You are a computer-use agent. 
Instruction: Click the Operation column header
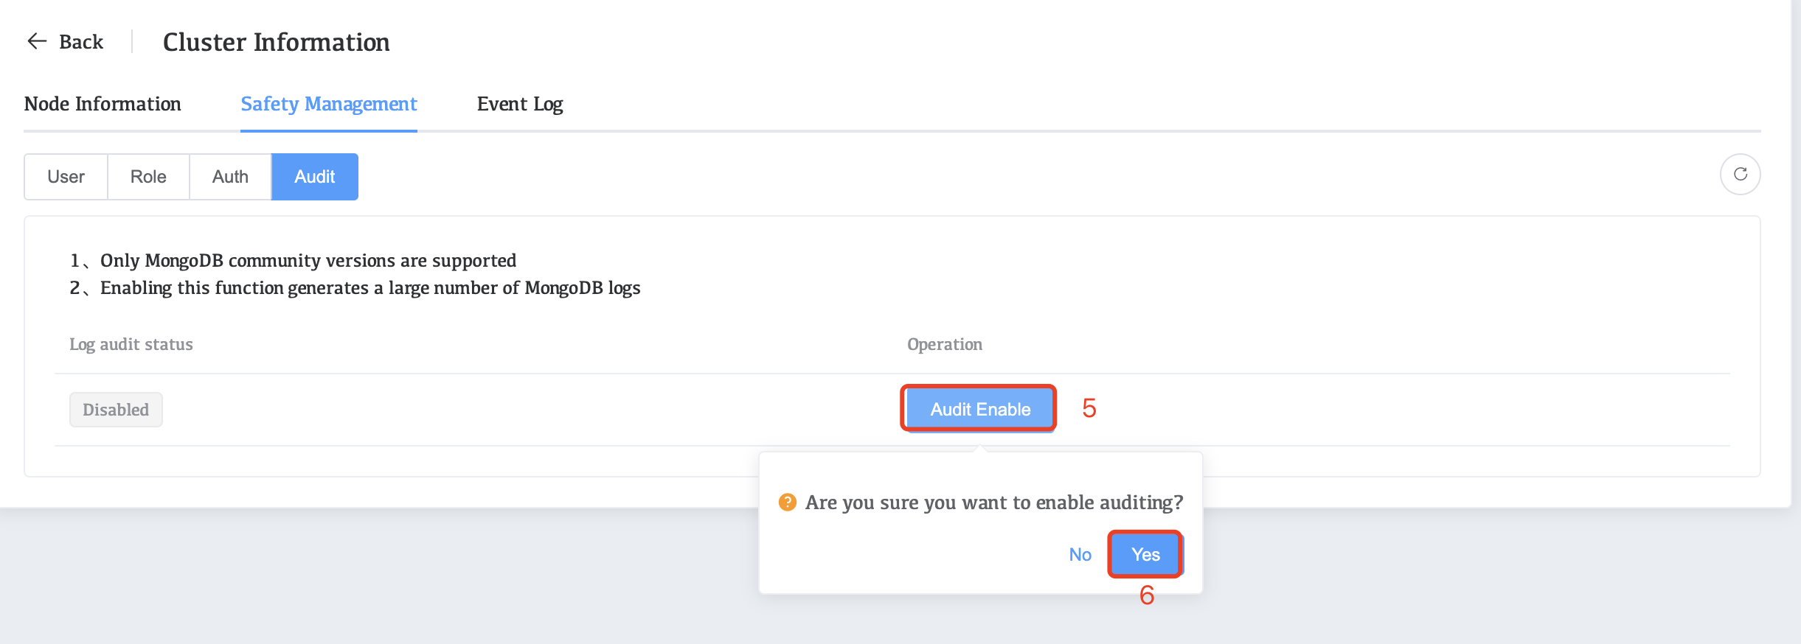(x=945, y=344)
